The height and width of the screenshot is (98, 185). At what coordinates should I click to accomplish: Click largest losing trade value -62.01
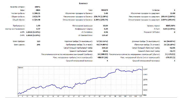point(172,48)
